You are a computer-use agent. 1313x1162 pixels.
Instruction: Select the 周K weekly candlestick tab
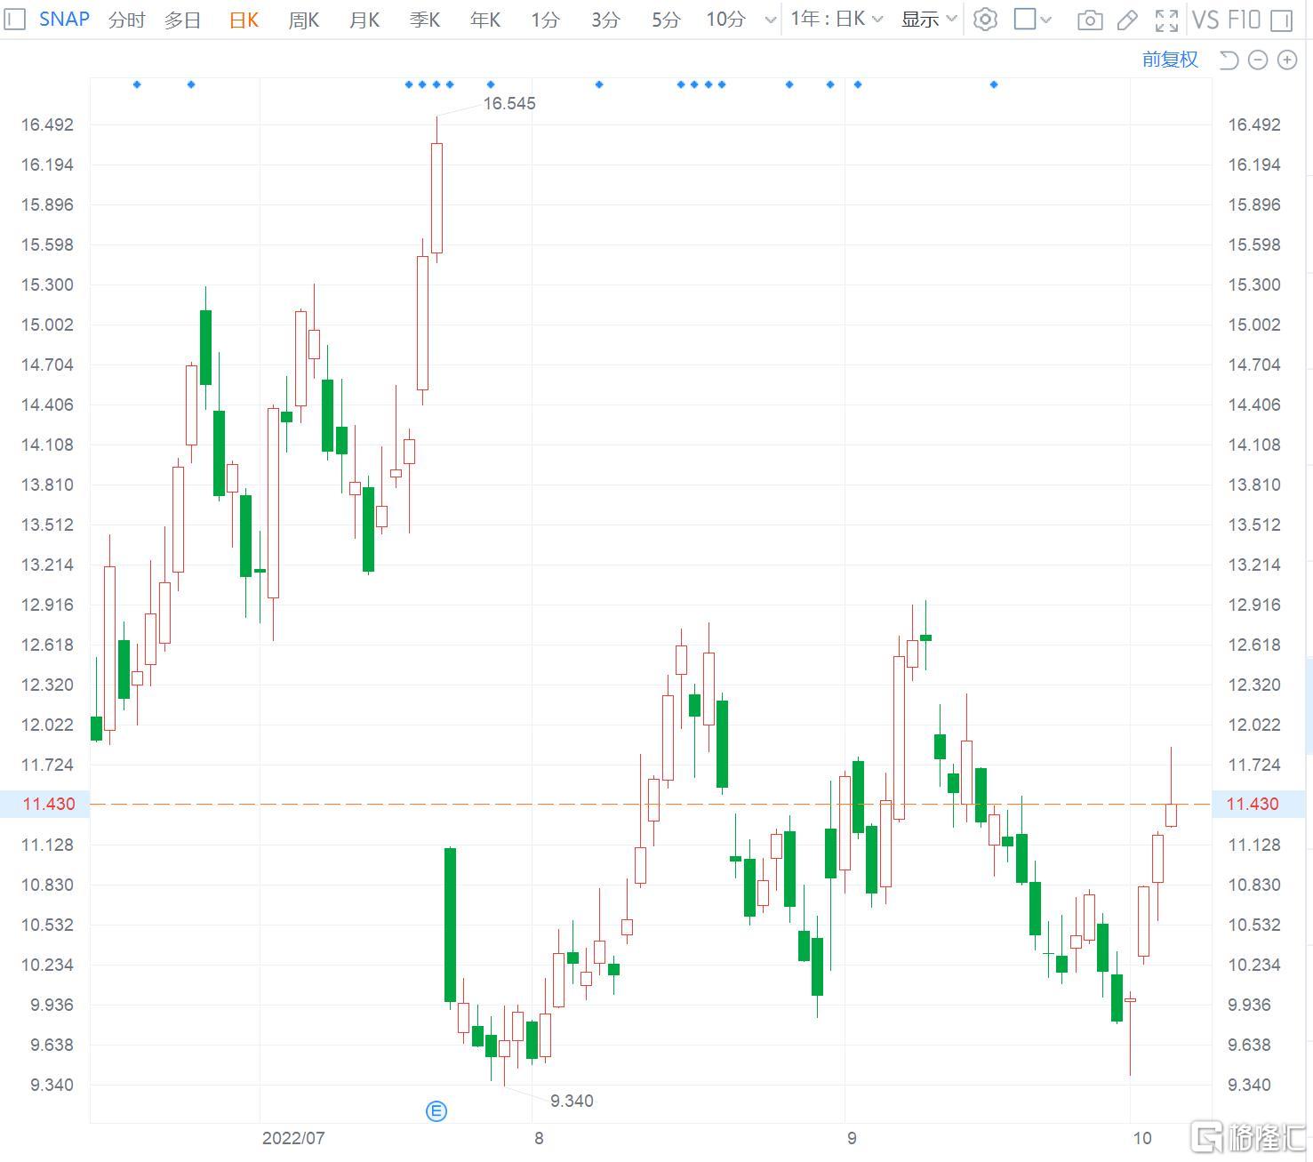[304, 20]
